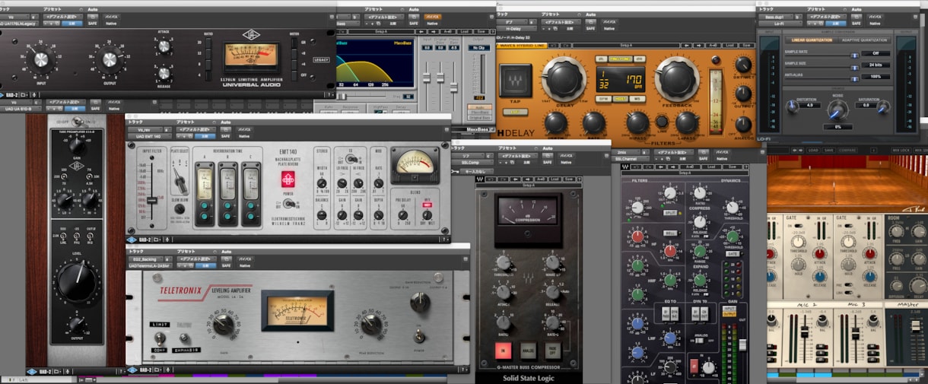Set 1176 ratio to 4

tap(208, 75)
